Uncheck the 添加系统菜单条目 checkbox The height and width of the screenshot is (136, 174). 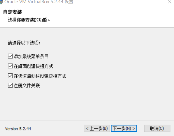tap(10, 56)
